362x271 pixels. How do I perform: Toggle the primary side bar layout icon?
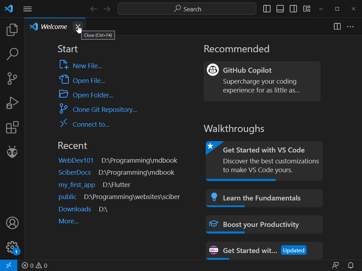click(267, 9)
